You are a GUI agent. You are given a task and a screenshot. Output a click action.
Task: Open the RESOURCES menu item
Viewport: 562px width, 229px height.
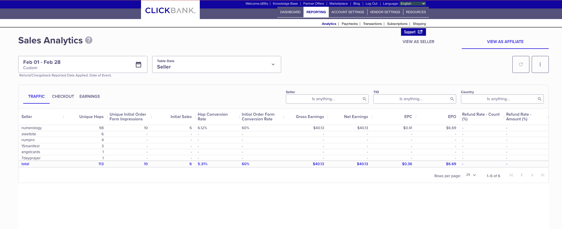point(416,12)
